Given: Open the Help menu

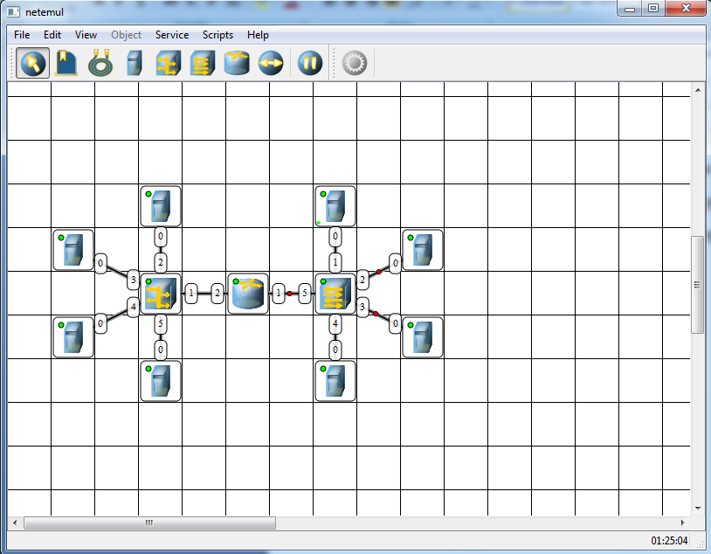Looking at the screenshot, I should click(x=258, y=35).
